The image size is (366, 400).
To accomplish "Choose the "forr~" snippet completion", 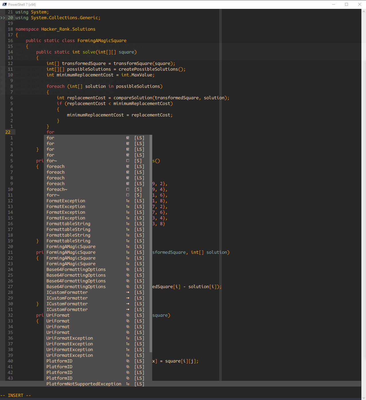I will click(x=53, y=195).
